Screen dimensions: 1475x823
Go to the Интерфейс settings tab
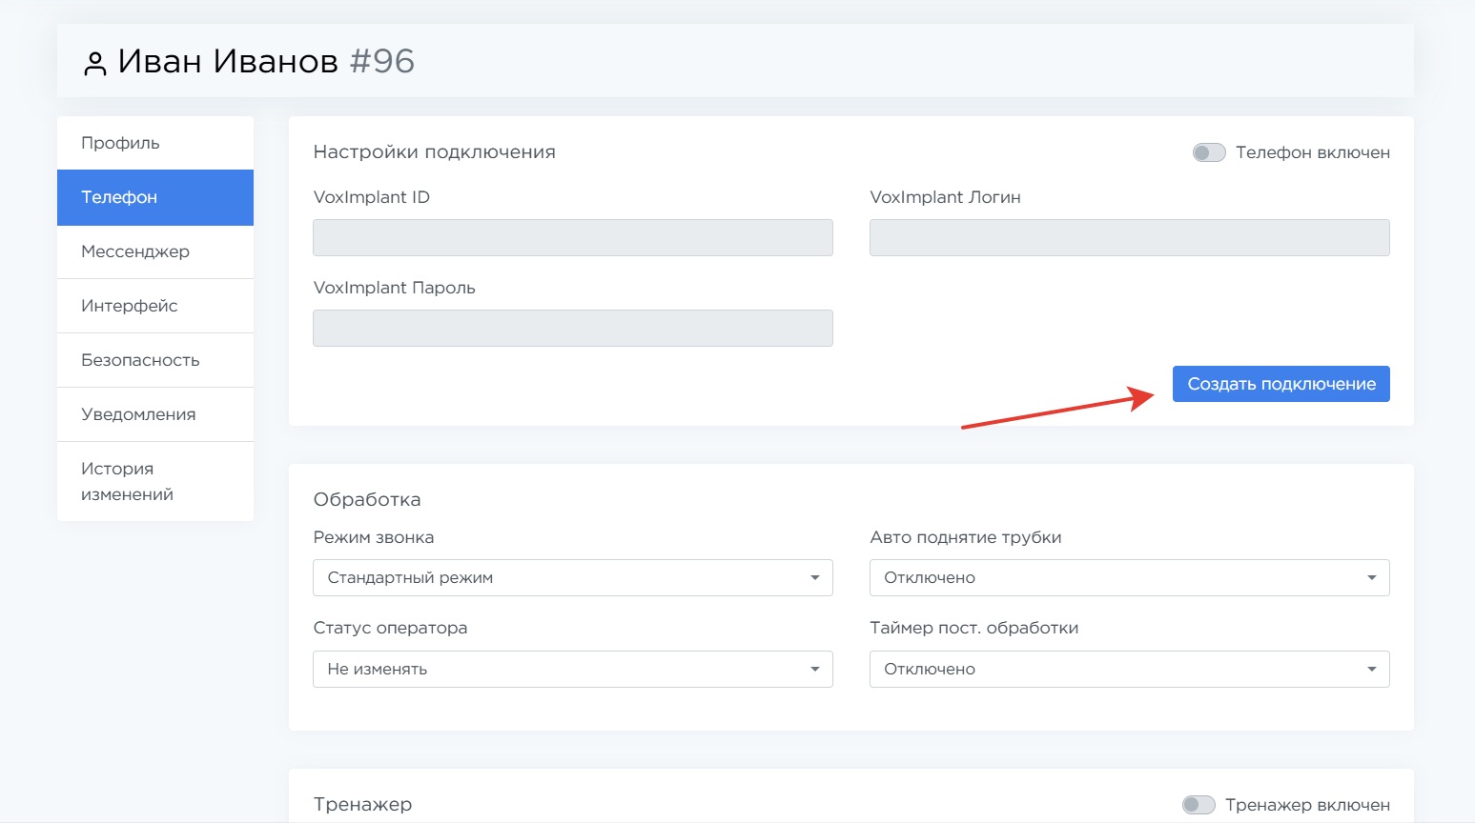coord(155,306)
